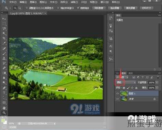This screenshot has height=130, width=162.
Task: Select the Pen tool
Action: pos(4,88)
